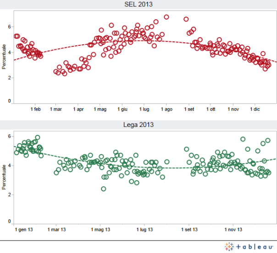Viewport: 277px width, 253px height.
Task: Click the highest red point in SEL chart
Action: (166, 17)
